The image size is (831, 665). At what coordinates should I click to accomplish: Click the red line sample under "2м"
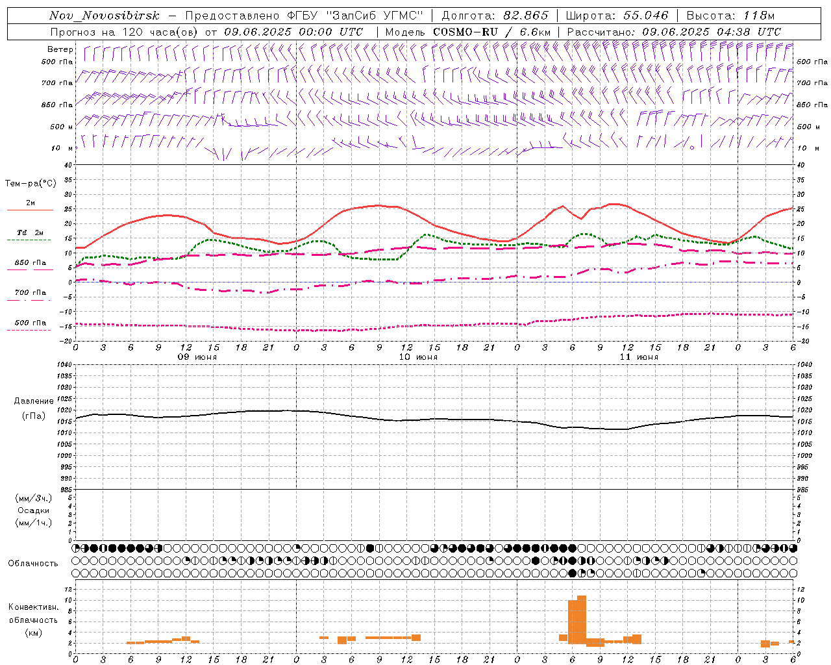coord(30,210)
